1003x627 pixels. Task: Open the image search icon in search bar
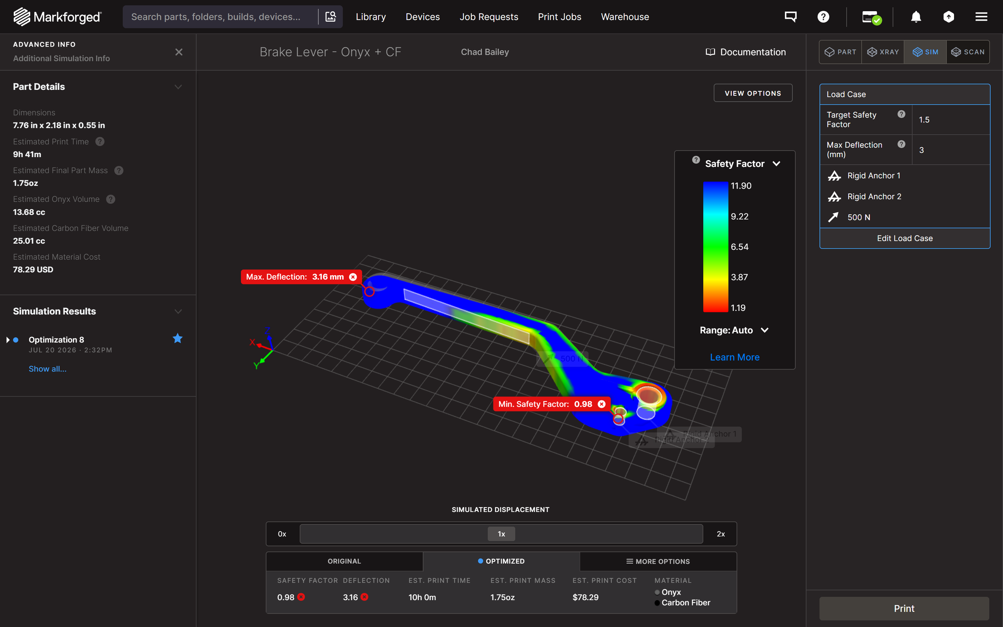click(x=331, y=16)
